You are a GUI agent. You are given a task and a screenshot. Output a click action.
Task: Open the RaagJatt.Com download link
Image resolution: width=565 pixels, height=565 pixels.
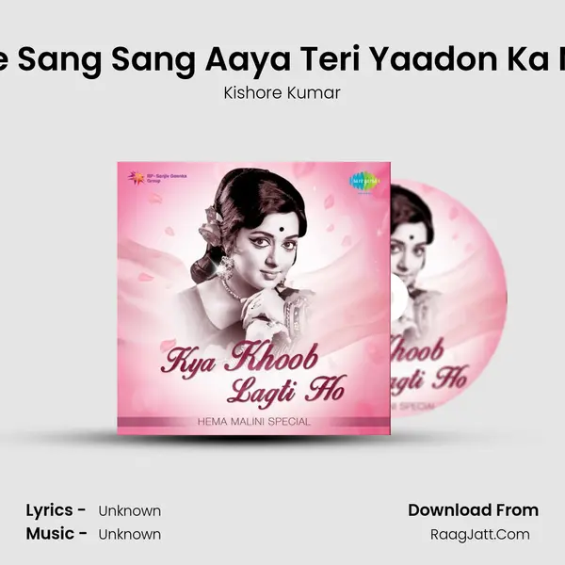[x=480, y=534]
